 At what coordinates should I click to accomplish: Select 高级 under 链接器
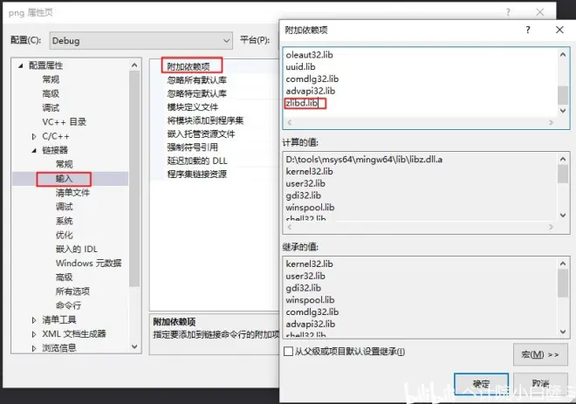(x=65, y=277)
